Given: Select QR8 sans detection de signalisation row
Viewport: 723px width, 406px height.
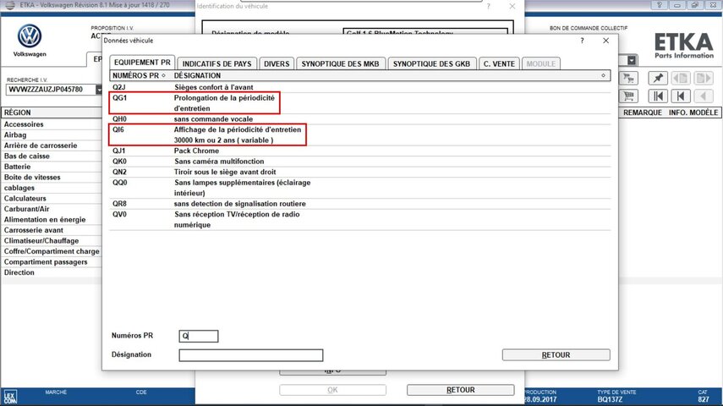Looking at the screenshot, I should pos(360,204).
